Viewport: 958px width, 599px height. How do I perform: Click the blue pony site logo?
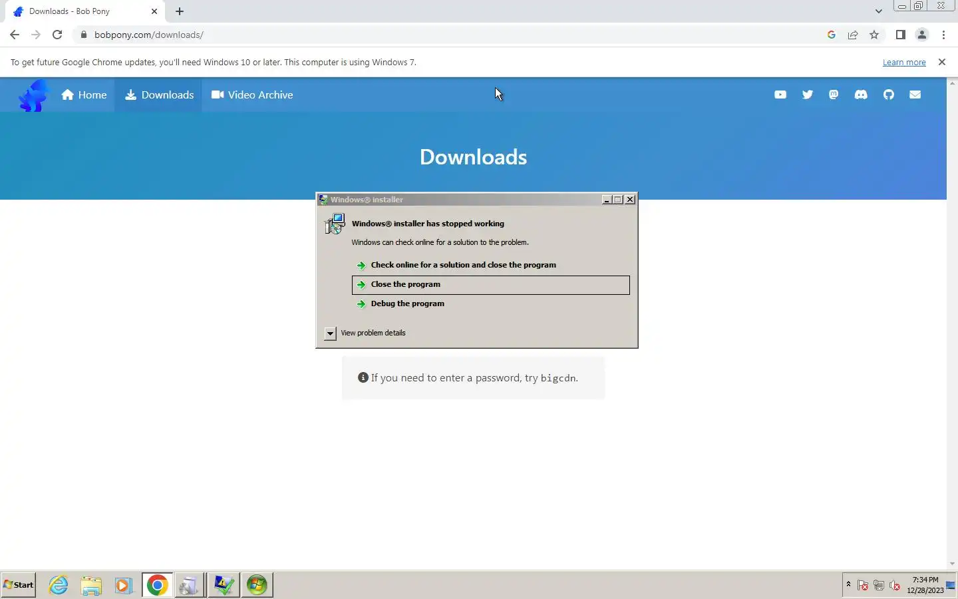33,95
